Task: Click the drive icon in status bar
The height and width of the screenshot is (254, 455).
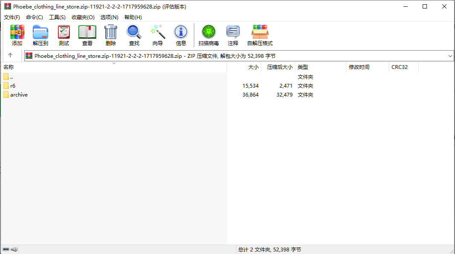Action: click(x=6, y=249)
